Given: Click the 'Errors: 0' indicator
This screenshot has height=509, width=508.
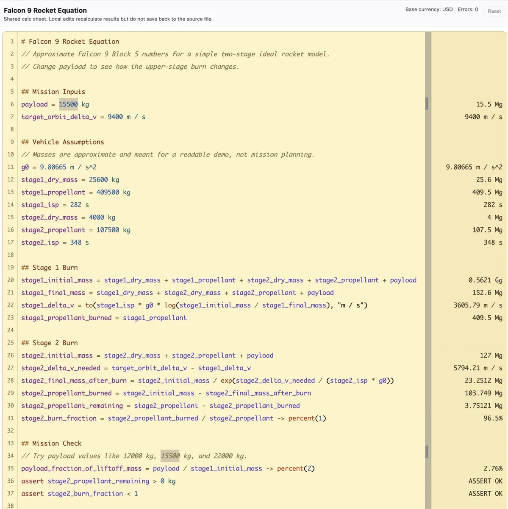Looking at the screenshot, I should 468,9.
